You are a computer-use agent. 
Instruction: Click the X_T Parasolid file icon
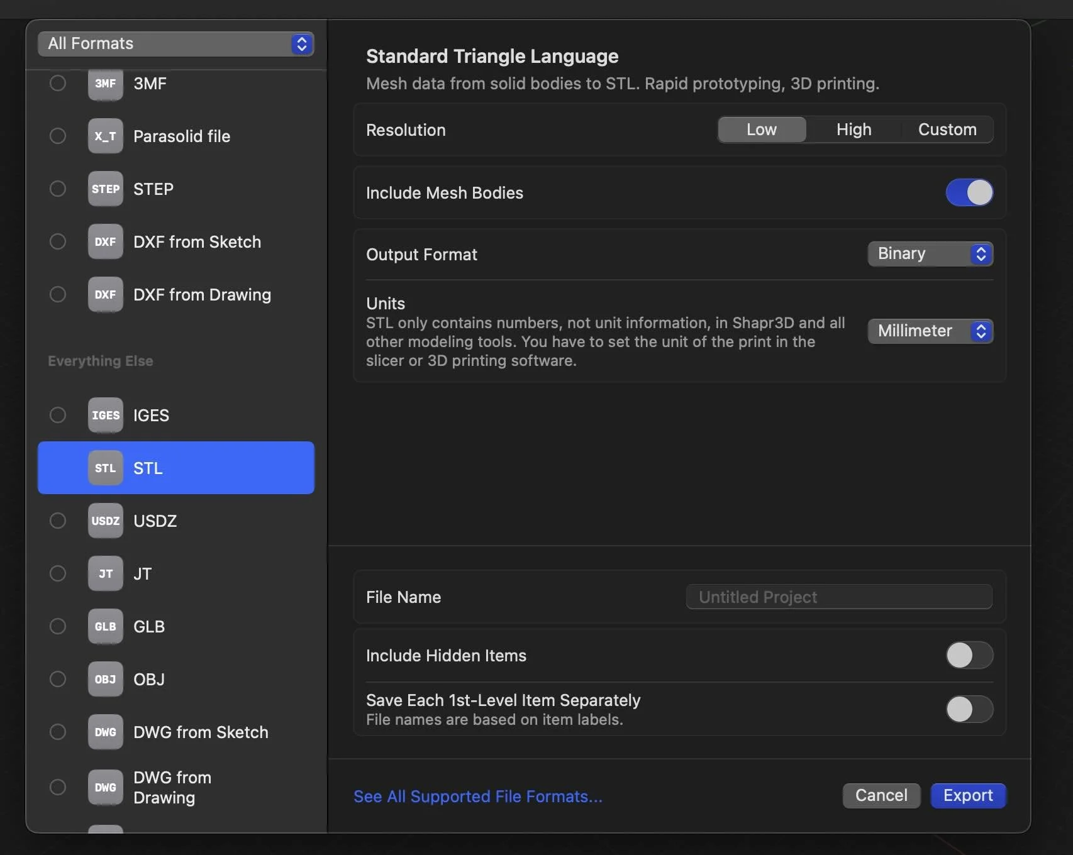pyautogui.click(x=105, y=136)
